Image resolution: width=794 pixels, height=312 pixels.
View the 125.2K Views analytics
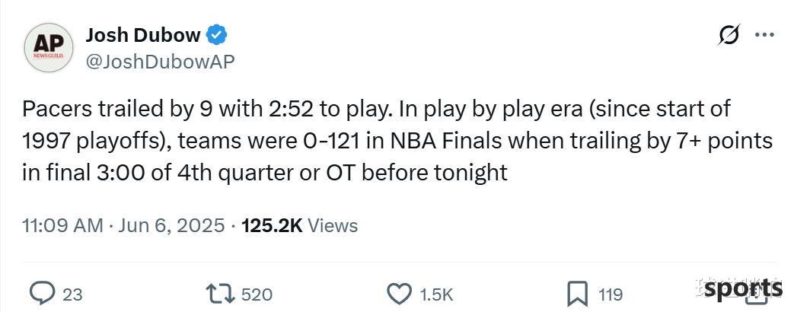pos(300,225)
